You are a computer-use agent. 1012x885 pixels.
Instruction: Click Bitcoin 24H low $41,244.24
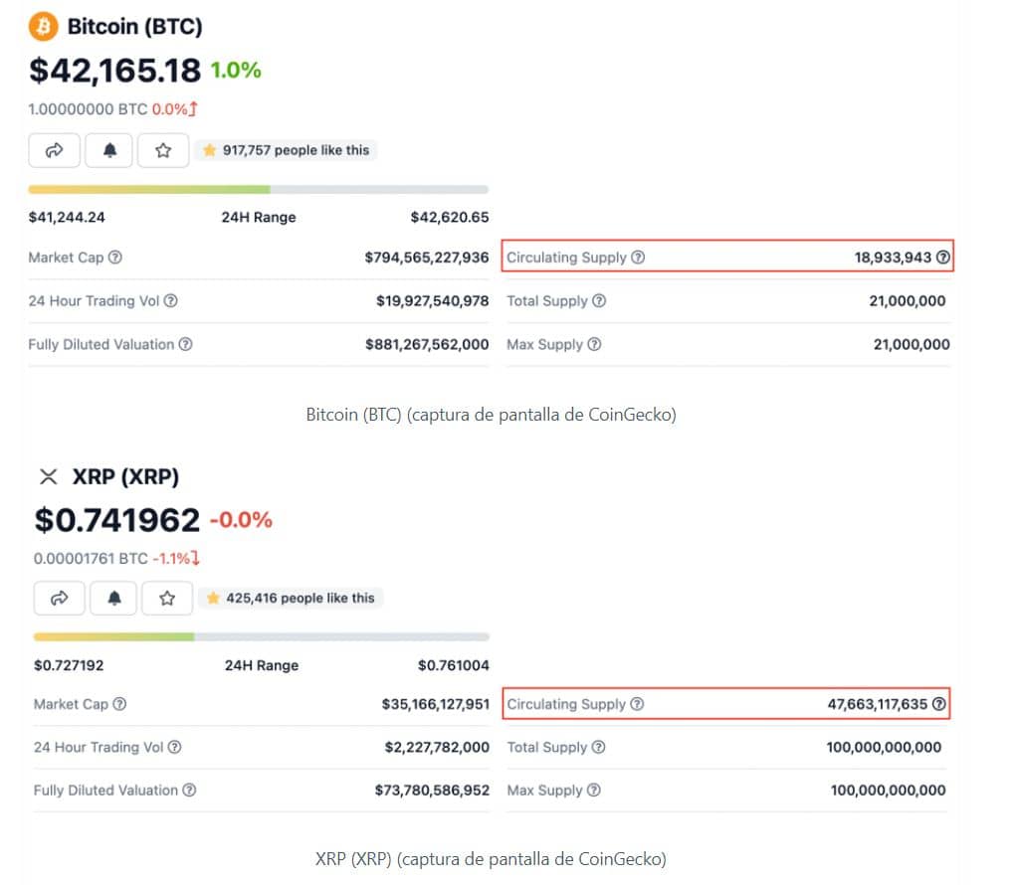[x=67, y=217]
